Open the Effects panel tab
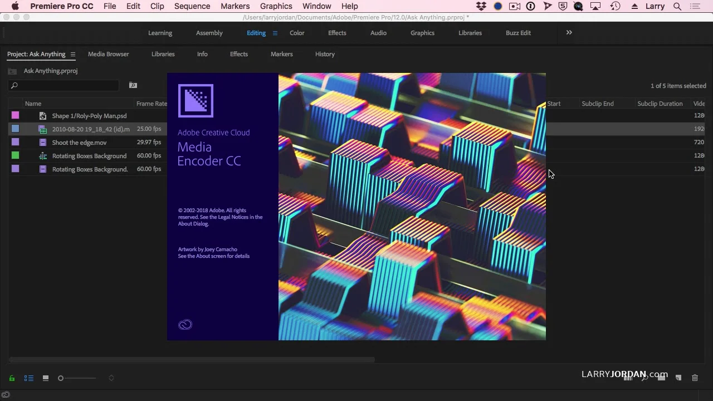Viewport: 713px width, 401px height. pos(239,54)
